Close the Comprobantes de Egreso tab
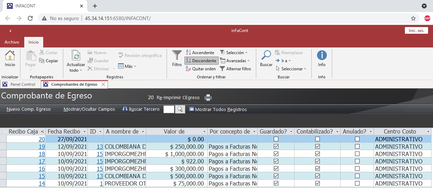 [x=103, y=84]
